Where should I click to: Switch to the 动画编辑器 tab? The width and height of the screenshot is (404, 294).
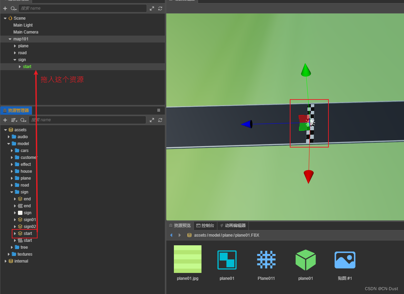point(233,226)
